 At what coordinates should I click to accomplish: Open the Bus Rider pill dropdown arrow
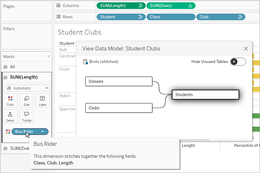(43, 132)
